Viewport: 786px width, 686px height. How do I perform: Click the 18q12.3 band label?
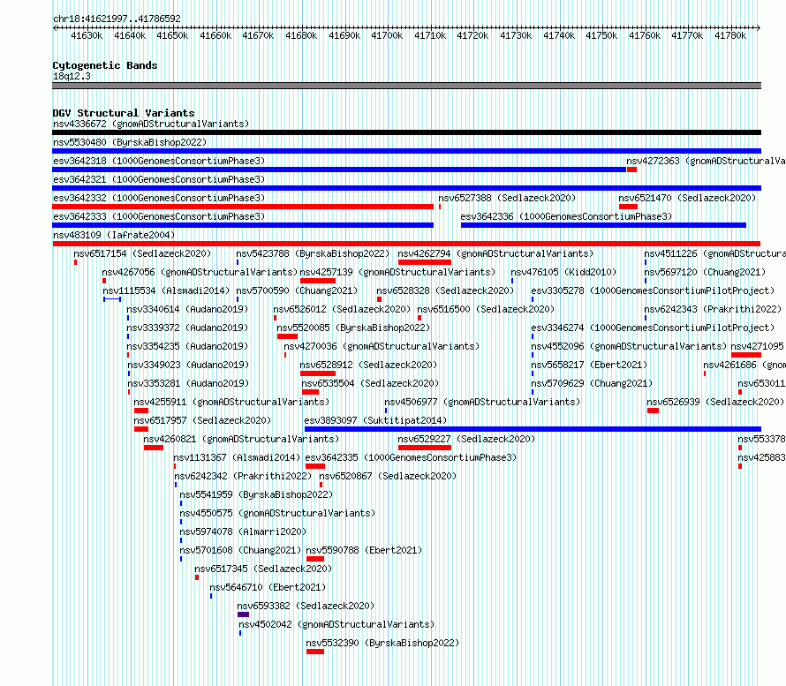tap(72, 76)
